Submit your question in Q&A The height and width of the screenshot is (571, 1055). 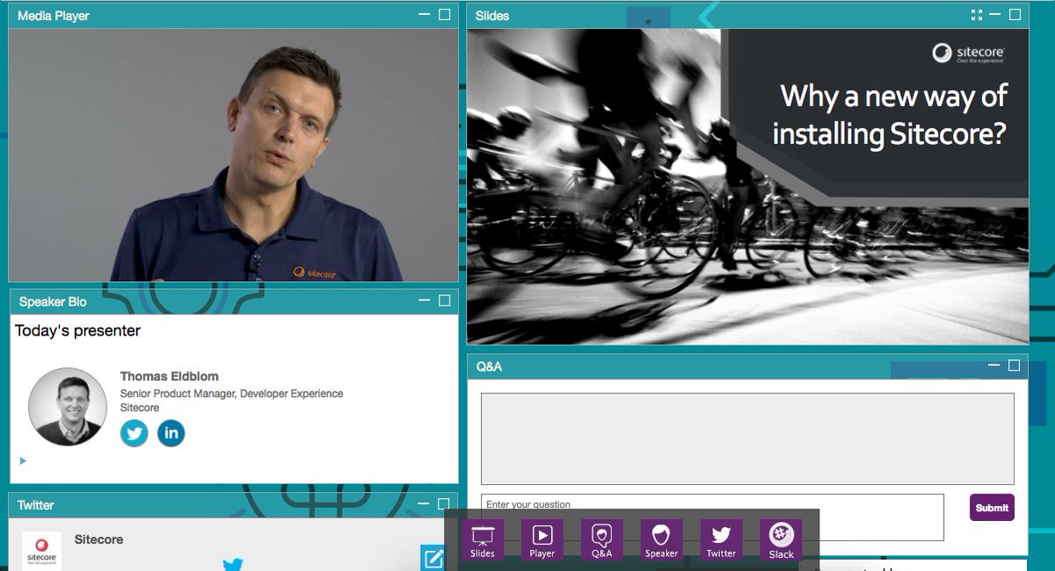pyautogui.click(x=992, y=508)
